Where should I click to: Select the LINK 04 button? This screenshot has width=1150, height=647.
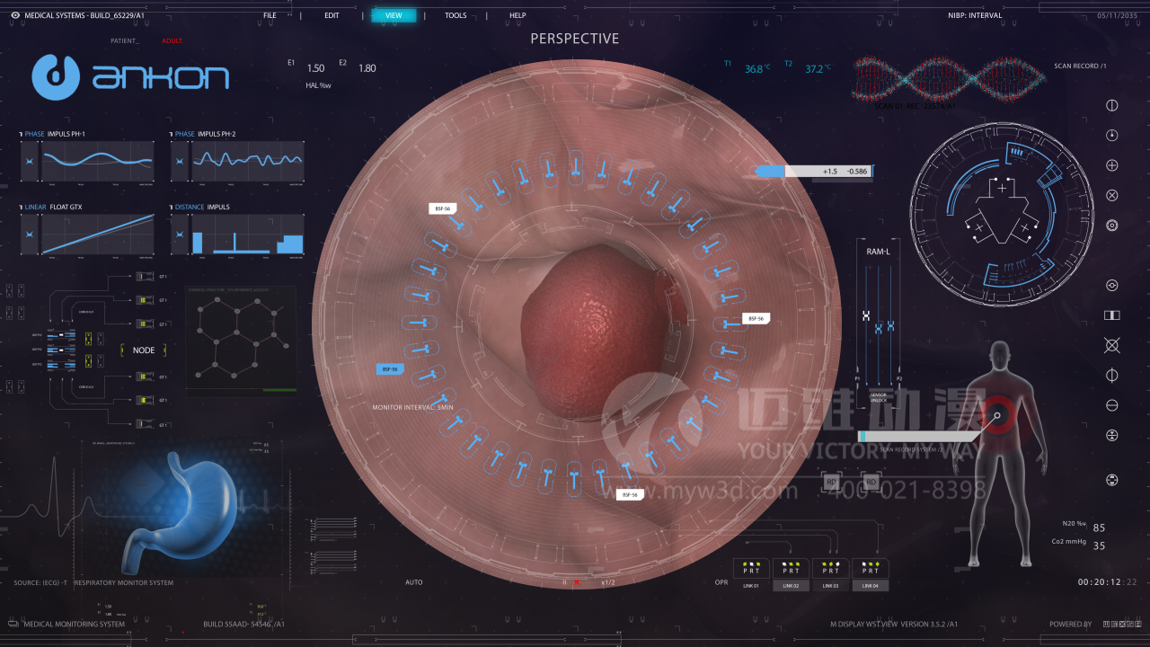(x=870, y=585)
